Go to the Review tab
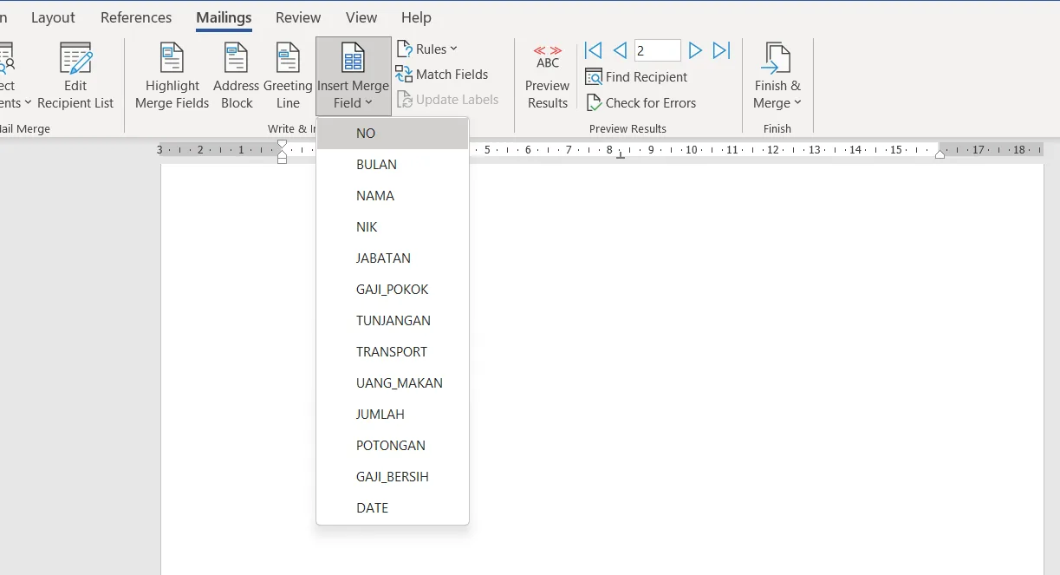1060x575 pixels. (x=298, y=17)
